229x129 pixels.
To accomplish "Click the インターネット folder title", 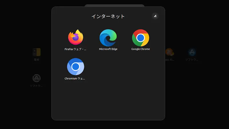I will [x=108, y=16].
